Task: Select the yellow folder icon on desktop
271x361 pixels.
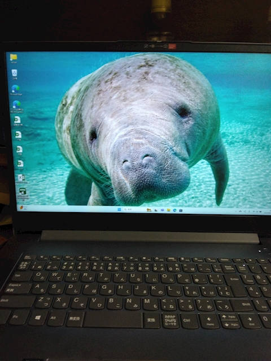Action: (14, 58)
